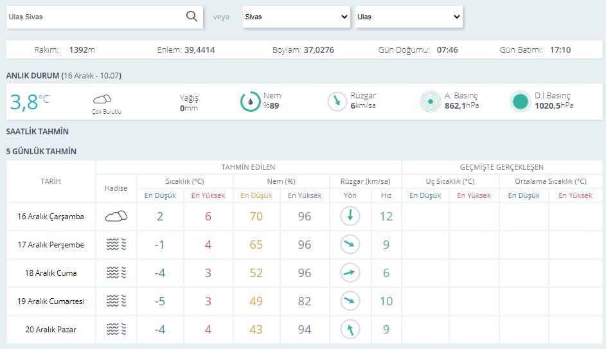
Task: Click the Çok Bulutlu cloud icon
Action: click(x=102, y=99)
